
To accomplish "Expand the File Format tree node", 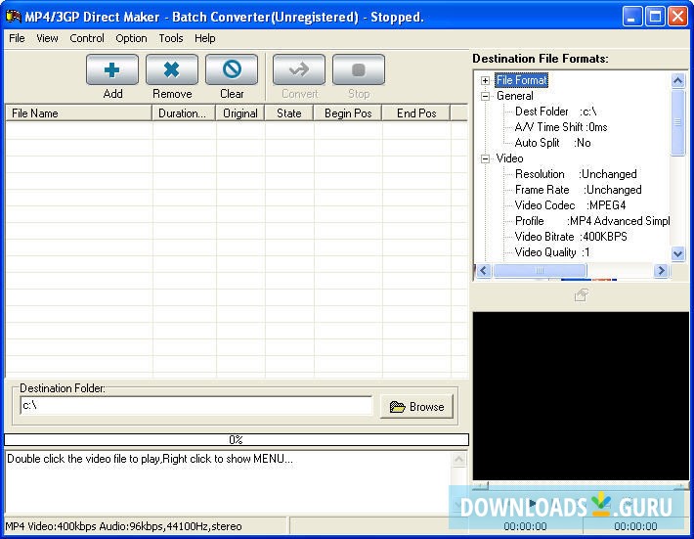I will pos(485,80).
